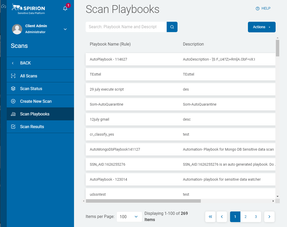Click the 'test' description of udssntest

click(186, 194)
